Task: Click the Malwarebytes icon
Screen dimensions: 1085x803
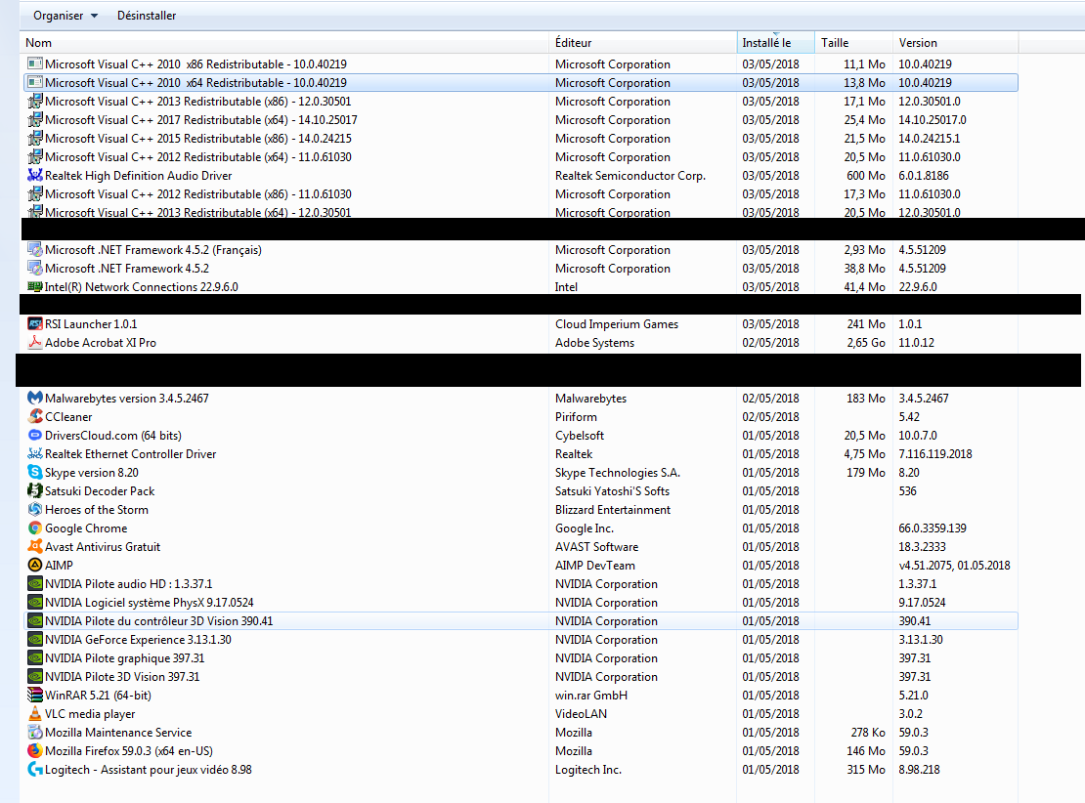Action: pyautogui.click(x=34, y=398)
